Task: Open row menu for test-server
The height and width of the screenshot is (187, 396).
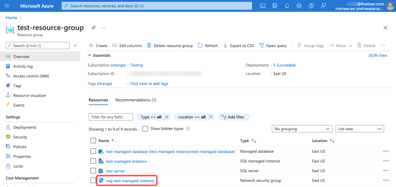Action: (386, 171)
